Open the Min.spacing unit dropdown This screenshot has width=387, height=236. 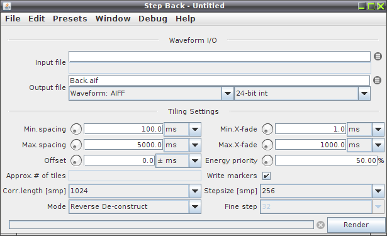(x=182, y=129)
